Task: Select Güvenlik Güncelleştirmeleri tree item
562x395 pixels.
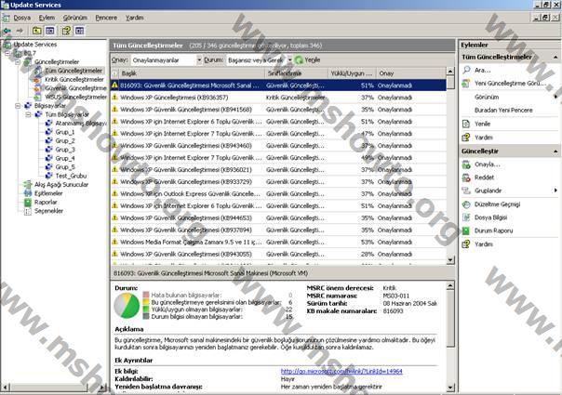Action: [75, 88]
